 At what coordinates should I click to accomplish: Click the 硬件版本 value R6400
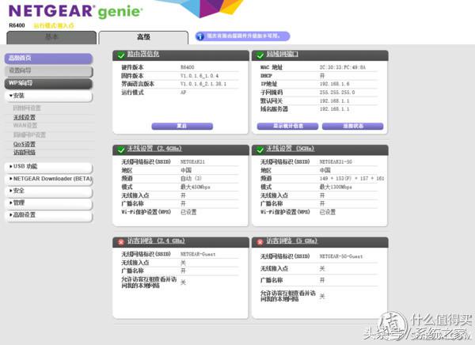[x=187, y=67]
